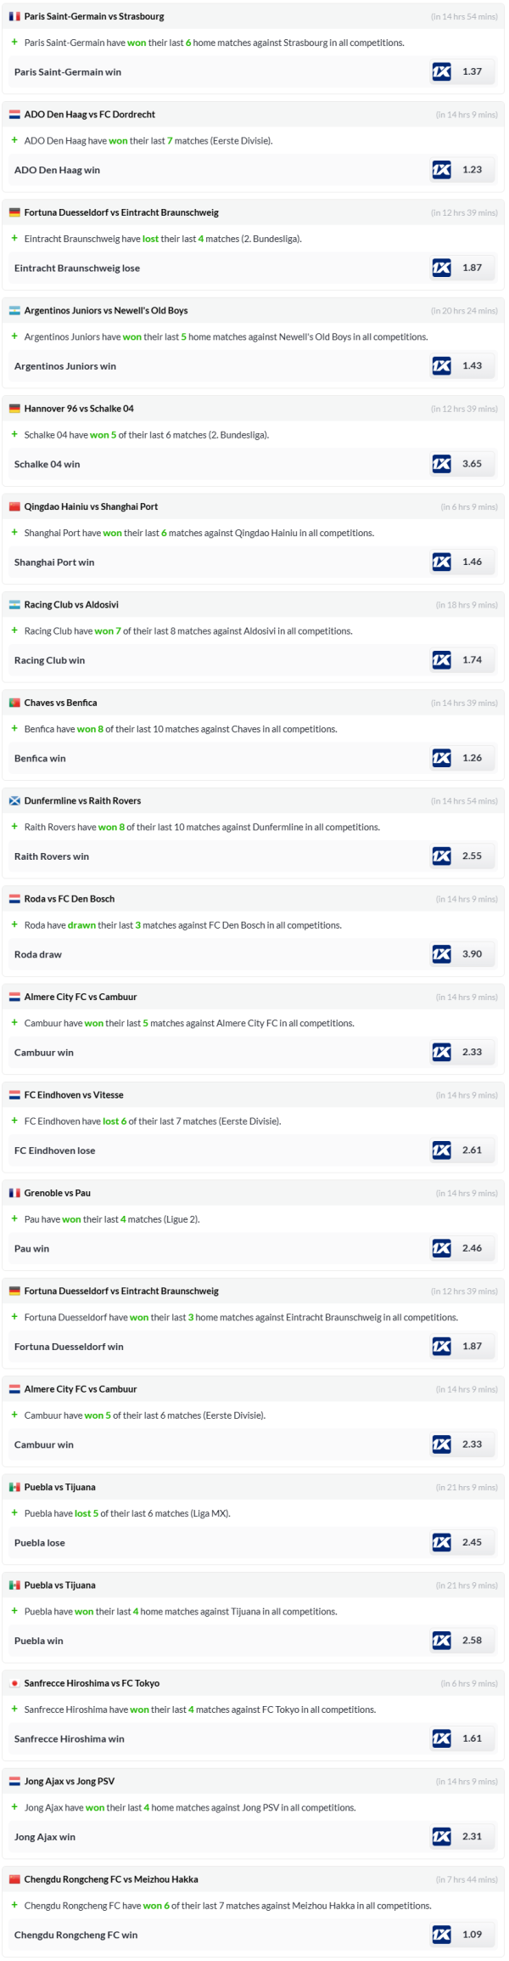
Task: Select the 2.61 odds for FC Eindhoven lose
Action: (472, 1150)
